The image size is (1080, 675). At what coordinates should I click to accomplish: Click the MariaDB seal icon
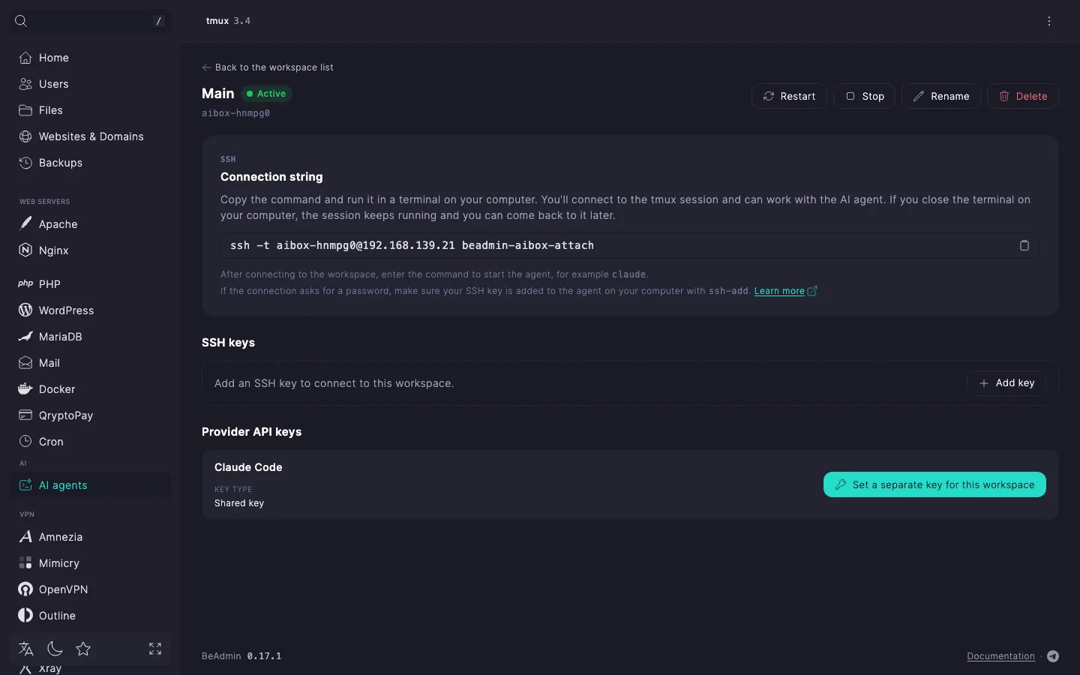point(25,336)
